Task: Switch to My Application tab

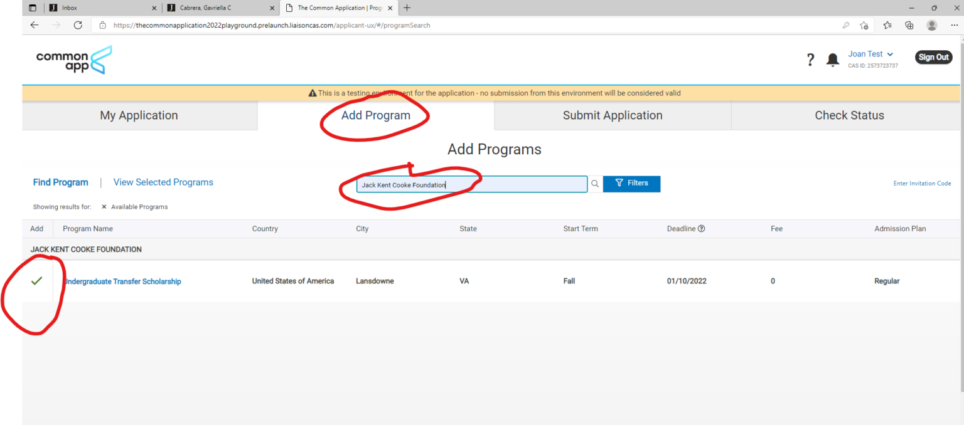Action: coord(139,115)
